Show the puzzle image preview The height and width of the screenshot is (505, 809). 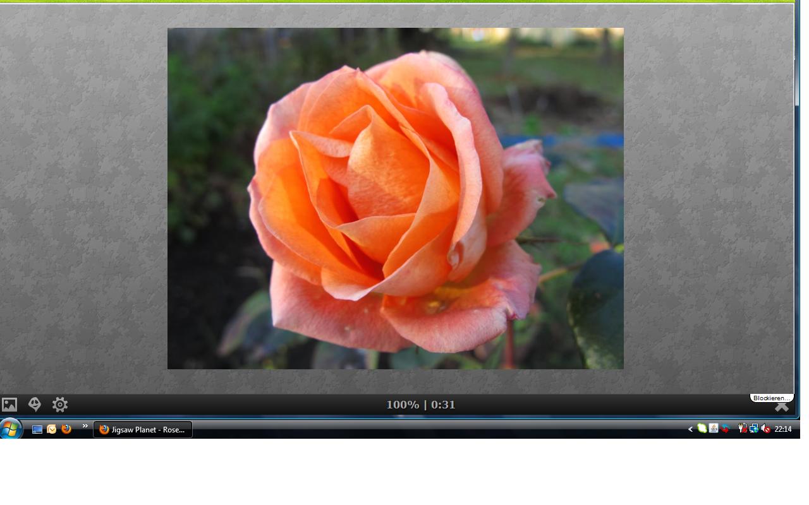click(9, 405)
